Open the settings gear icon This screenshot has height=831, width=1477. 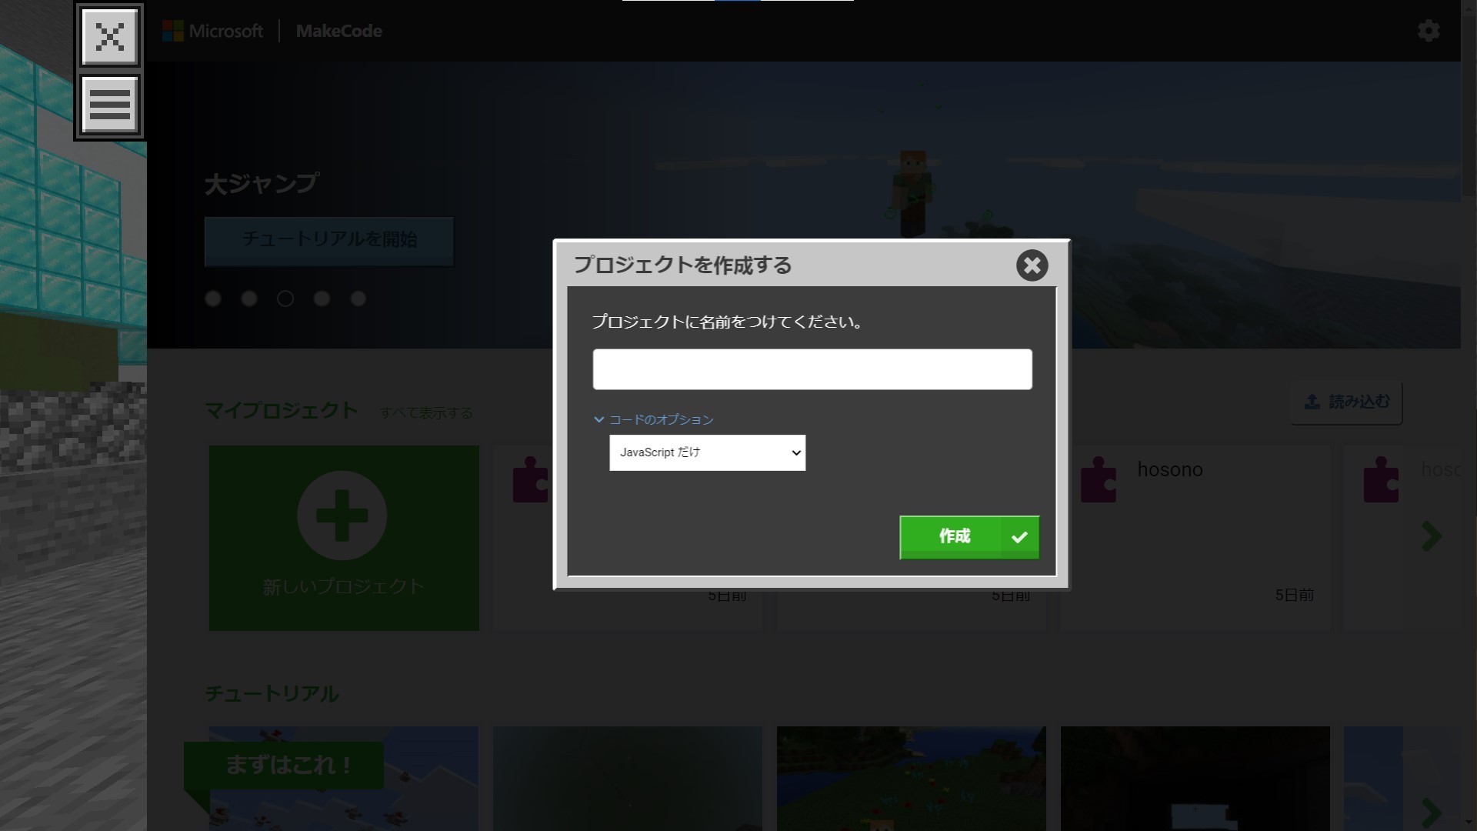pos(1428,31)
